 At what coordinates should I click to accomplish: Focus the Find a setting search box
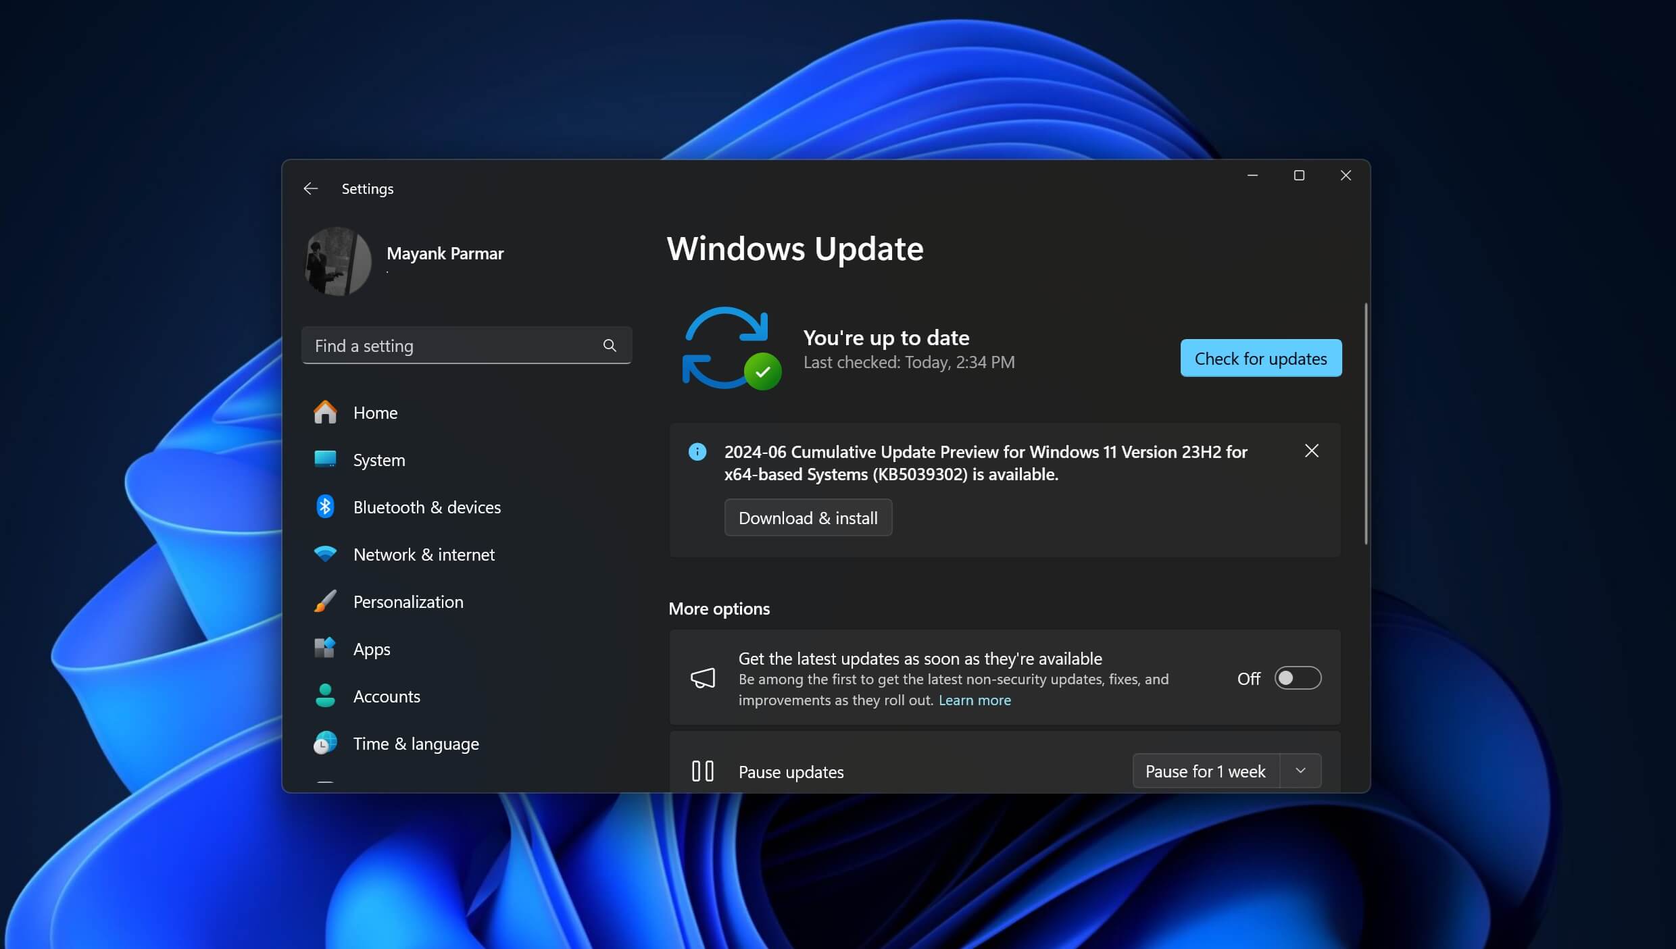(466, 346)
